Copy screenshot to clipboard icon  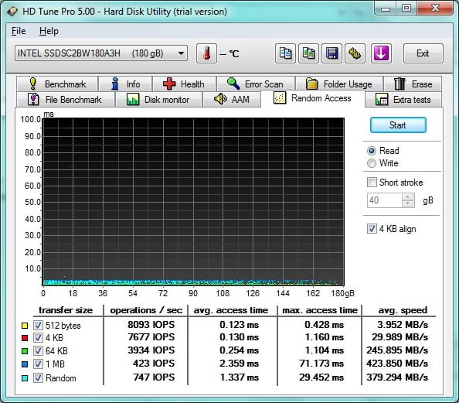coord(308,53)
